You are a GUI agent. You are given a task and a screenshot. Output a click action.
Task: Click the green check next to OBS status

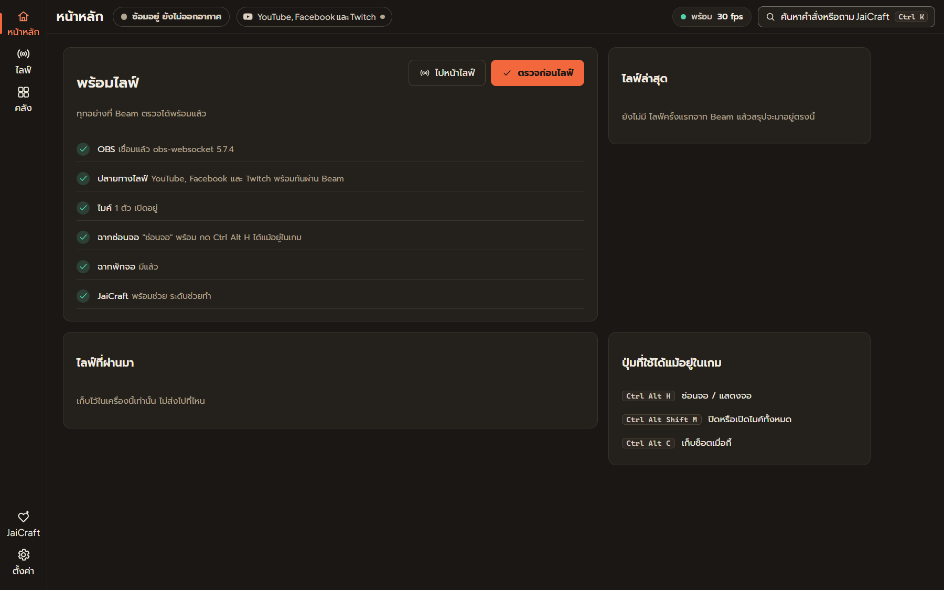tap(83, 149)
